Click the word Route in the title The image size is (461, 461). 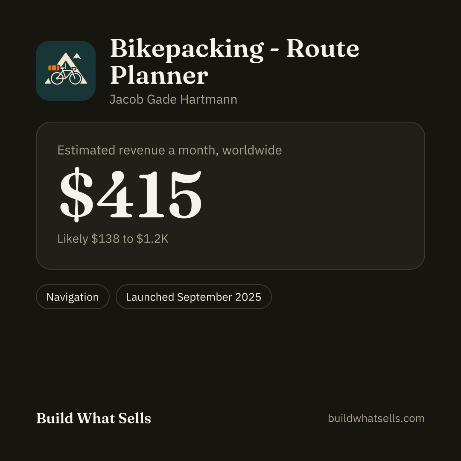pyautogui.click(x=323, y=48)
